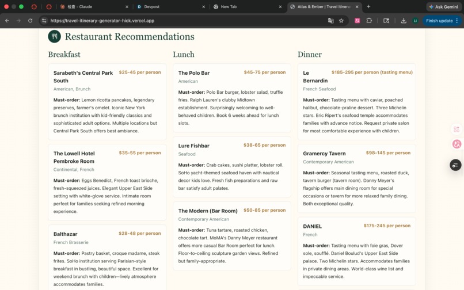This screenshot has width=464, height=290.
Task: Click the fork and knife restaurant icon
Action: 55,36
